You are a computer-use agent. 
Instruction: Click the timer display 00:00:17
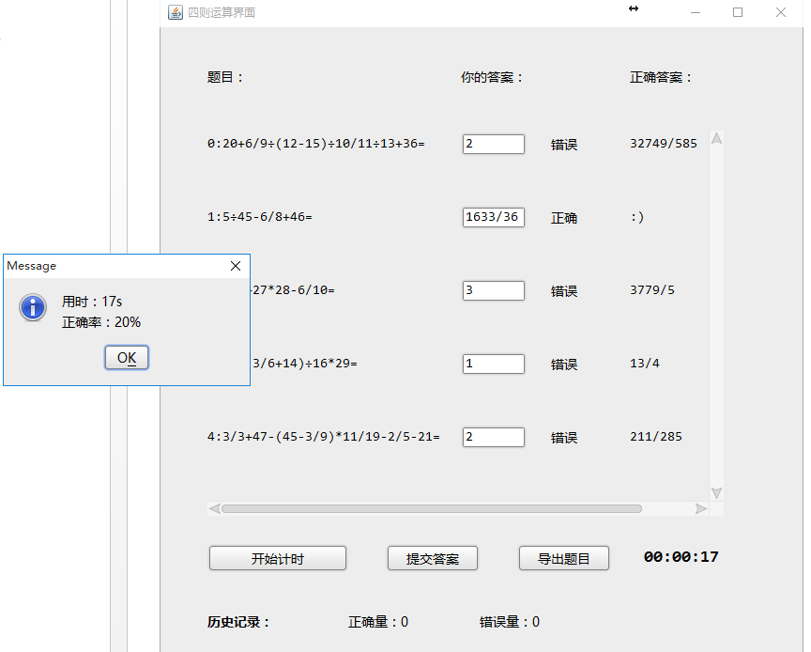[x=681, y=557]
